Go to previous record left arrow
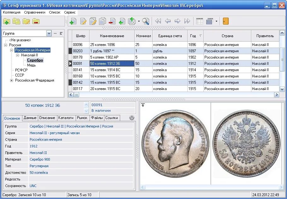 (x=168, y=21)
